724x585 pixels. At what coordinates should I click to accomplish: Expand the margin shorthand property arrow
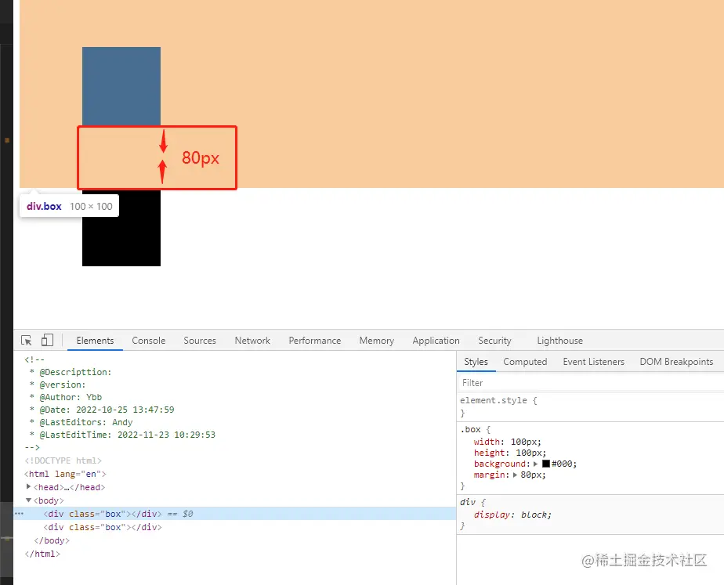(x=515, y=475)
